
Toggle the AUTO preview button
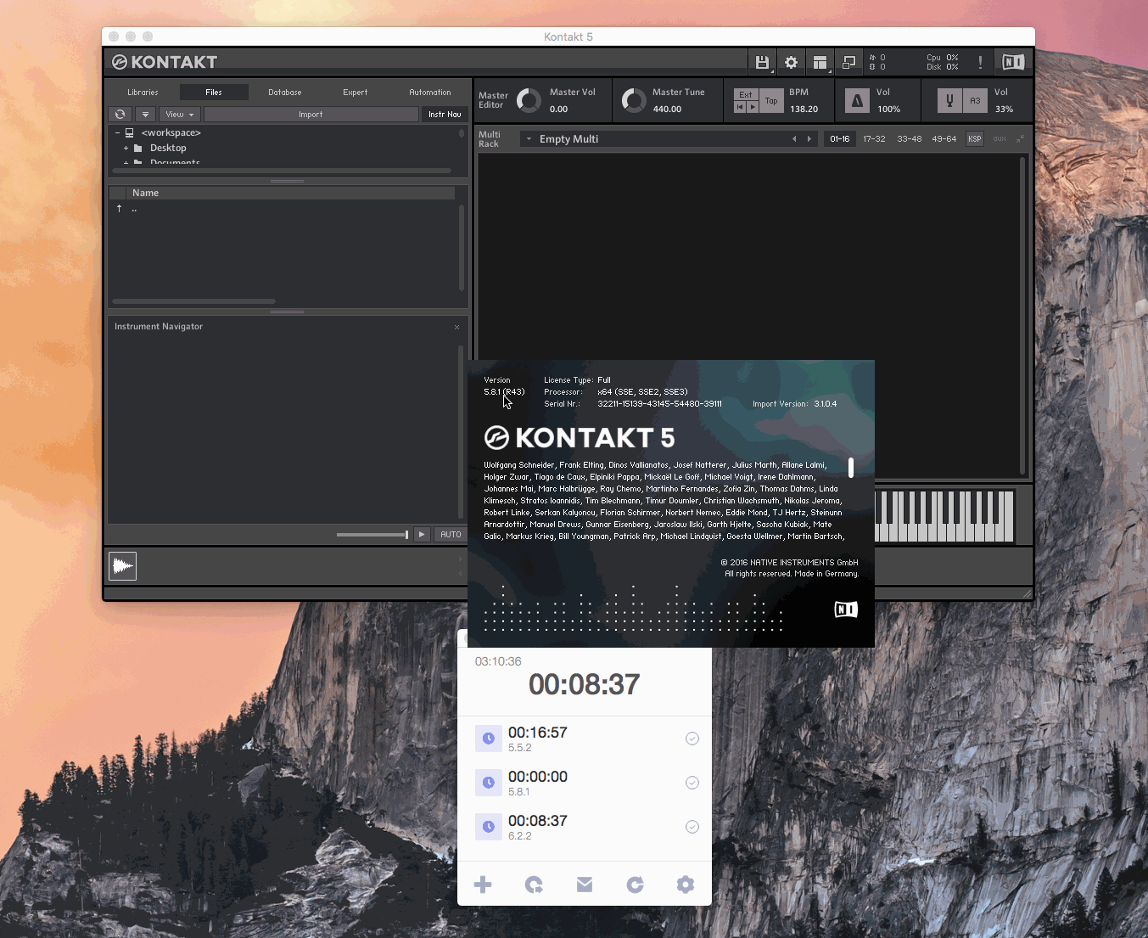pyautogui.click(x=451, y=534)
